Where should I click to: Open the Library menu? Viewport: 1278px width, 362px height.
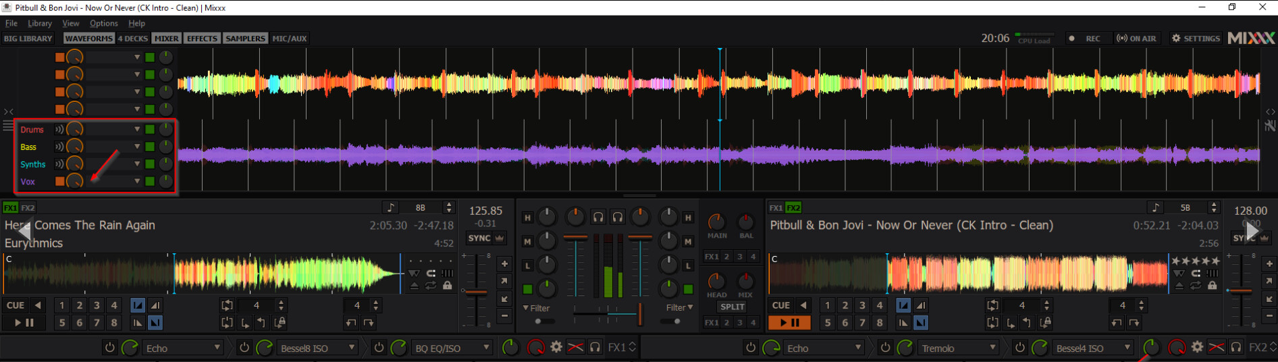(40, 23)
